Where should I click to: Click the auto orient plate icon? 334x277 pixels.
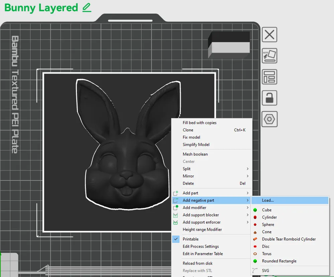click(270, 56)
